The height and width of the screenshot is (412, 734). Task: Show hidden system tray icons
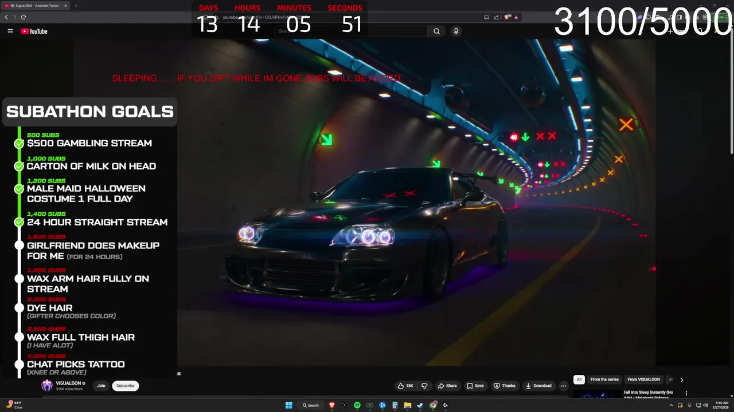[x=671, y=405]
